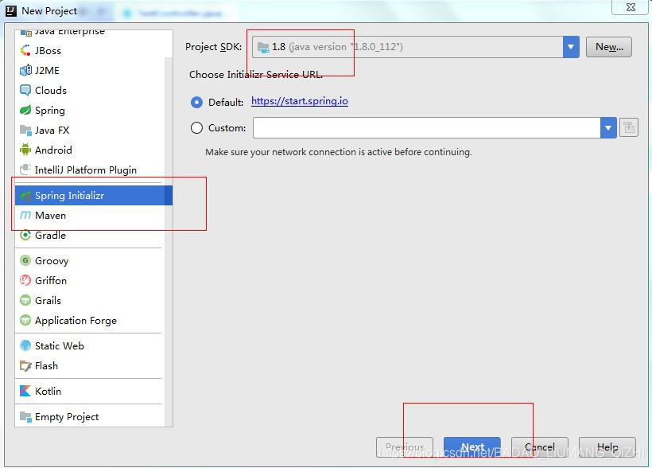Click the Java FX folder icon
Screen dimensions: 652x468
tap(25, 131)
